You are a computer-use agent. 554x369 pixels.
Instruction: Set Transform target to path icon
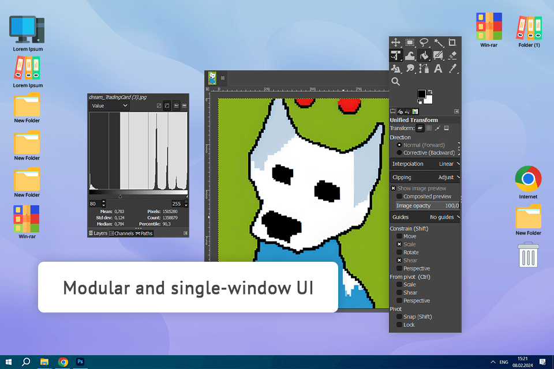[438, 128]
